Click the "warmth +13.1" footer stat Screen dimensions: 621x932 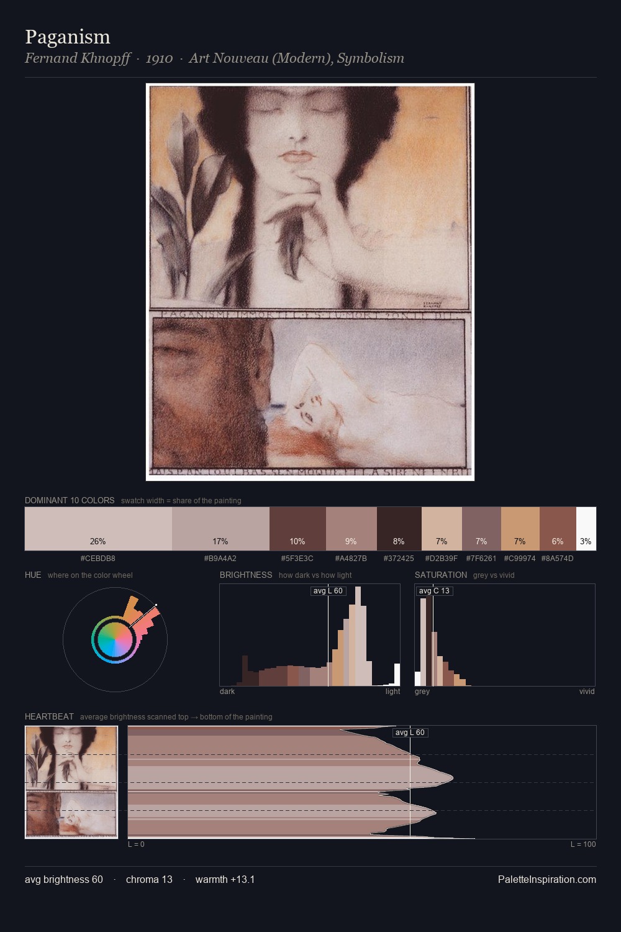225,879
